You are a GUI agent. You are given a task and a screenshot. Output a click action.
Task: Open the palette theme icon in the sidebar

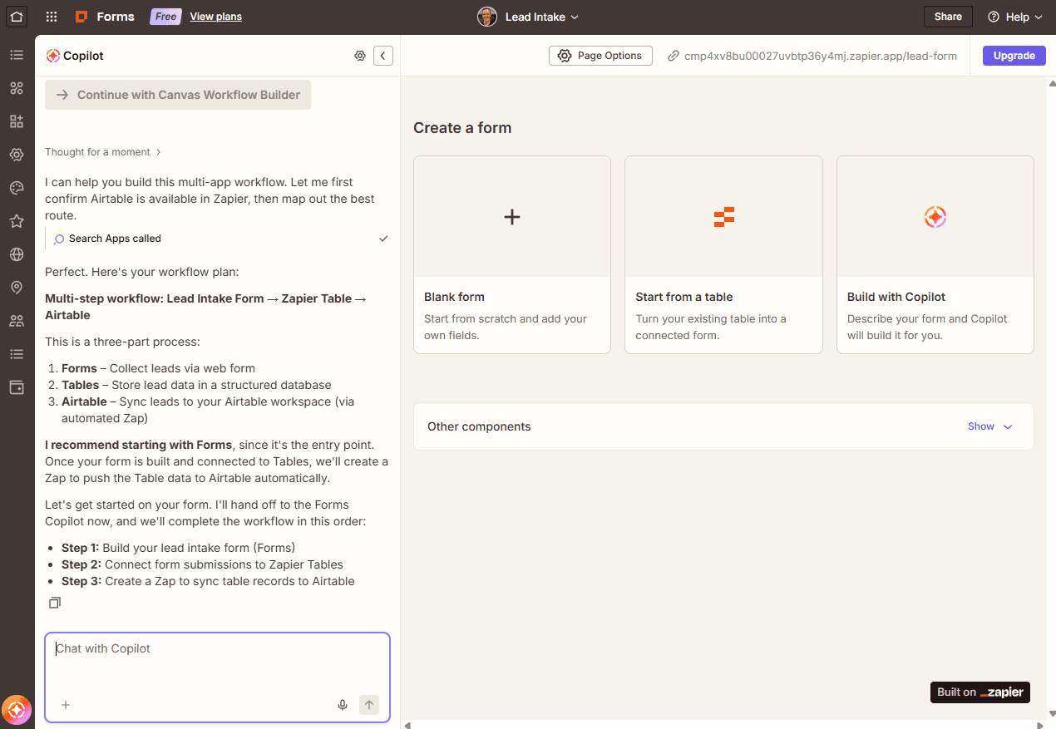(17, 188)
